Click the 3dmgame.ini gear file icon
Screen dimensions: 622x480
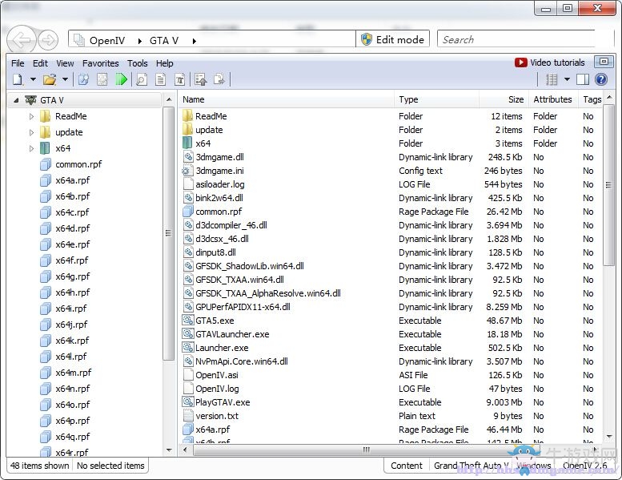pos(187,171)
